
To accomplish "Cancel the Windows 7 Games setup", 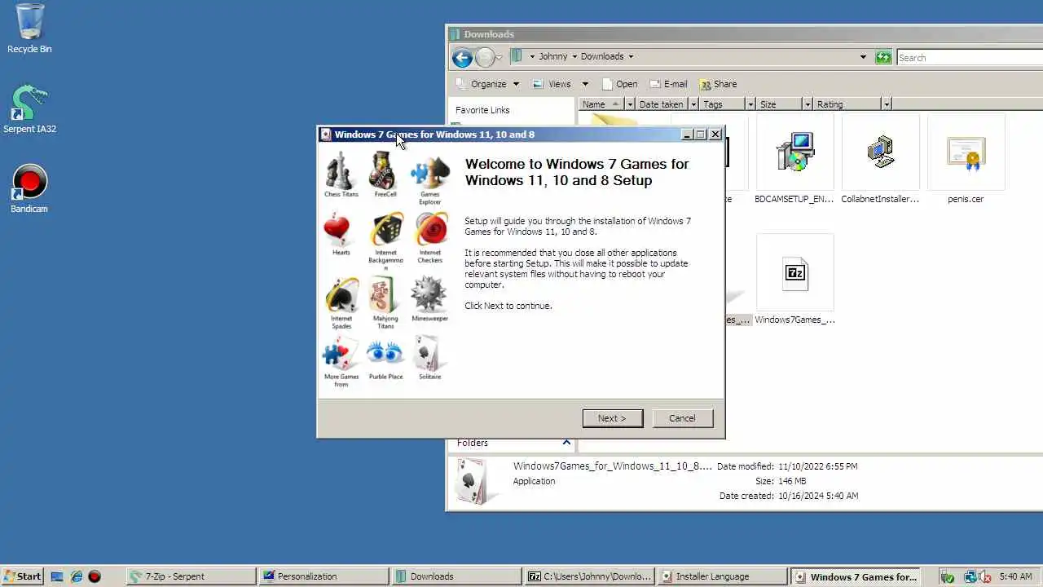I will 683,418.
